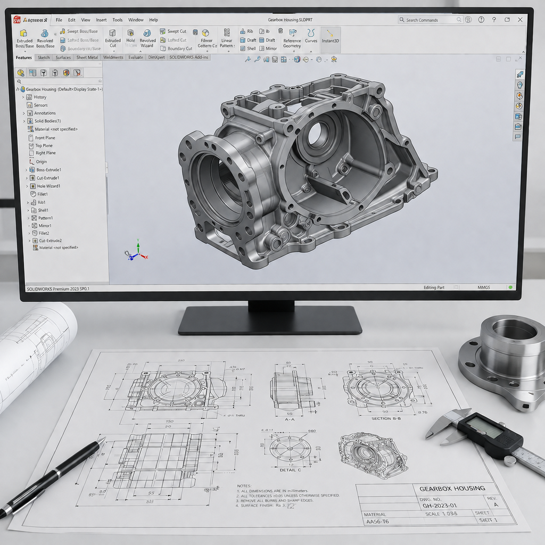This screenshot has width=545, height=545.
Task: Select the Extruded Cut tool
Action: coord(113,38)
